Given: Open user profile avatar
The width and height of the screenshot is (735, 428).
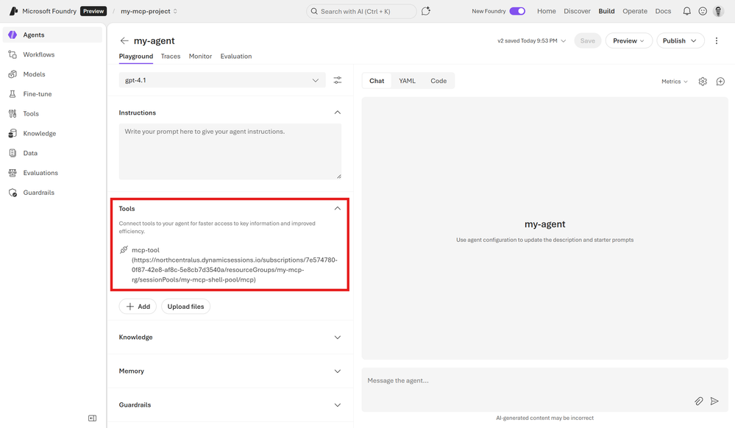Looking at the screenshot, I should 719,11.
